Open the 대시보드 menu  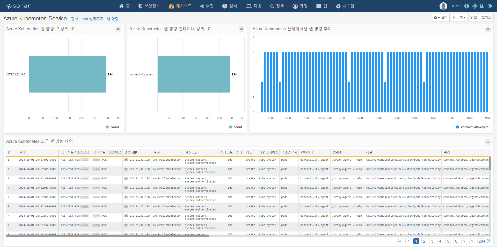pyautogui.click(x=180, y=6)
